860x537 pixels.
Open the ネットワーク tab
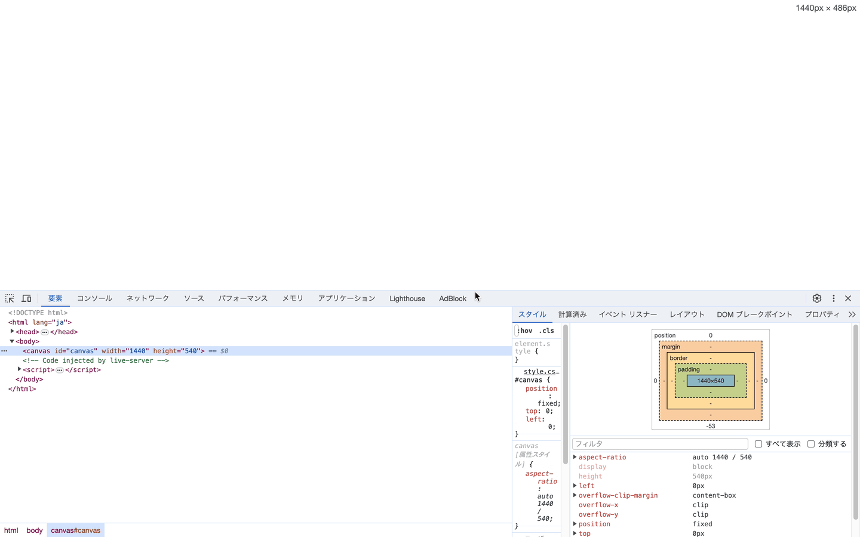coord(148,298)
